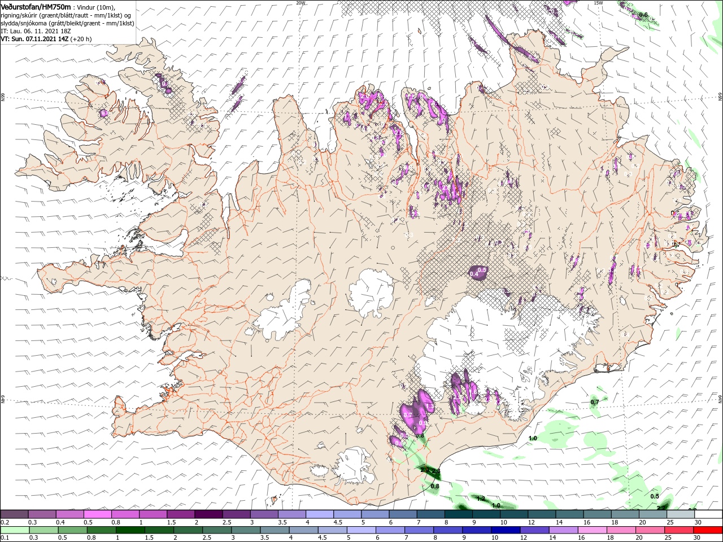Image resolution: width=723 pixels, height=542 pixels.
Task: Click the bright pink snow swatch starting at 0.5
Action: click(x=98, y=514)
